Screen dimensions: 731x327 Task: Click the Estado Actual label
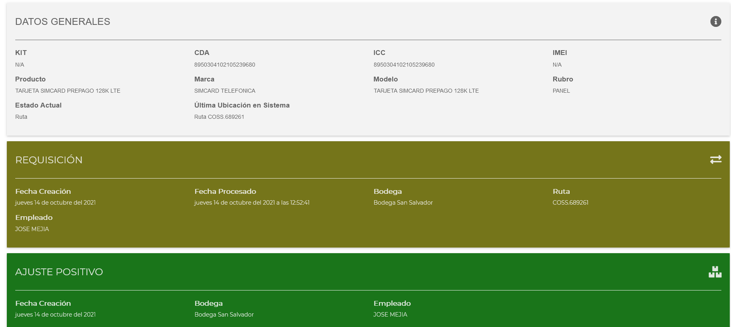coord(38,105)
